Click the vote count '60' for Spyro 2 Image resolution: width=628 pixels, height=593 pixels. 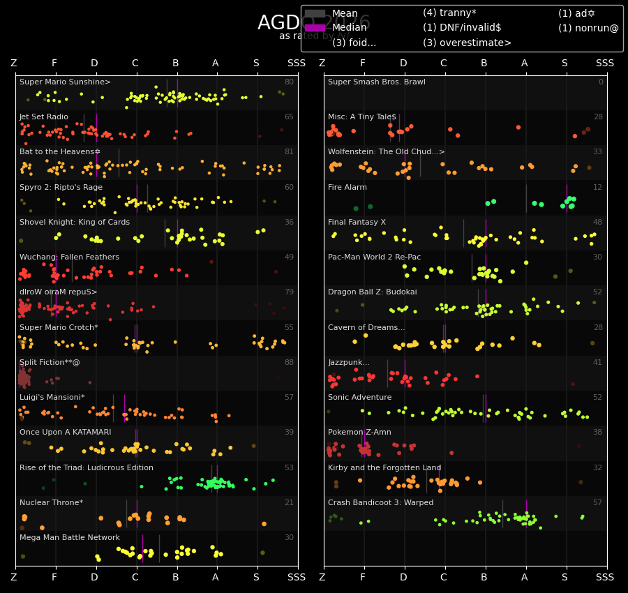tap(289, 187)
